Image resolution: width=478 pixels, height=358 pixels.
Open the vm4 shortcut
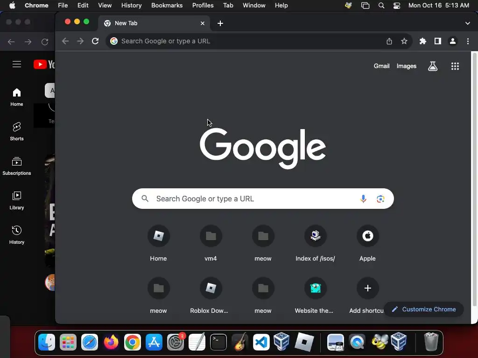[x=211, y=243]
